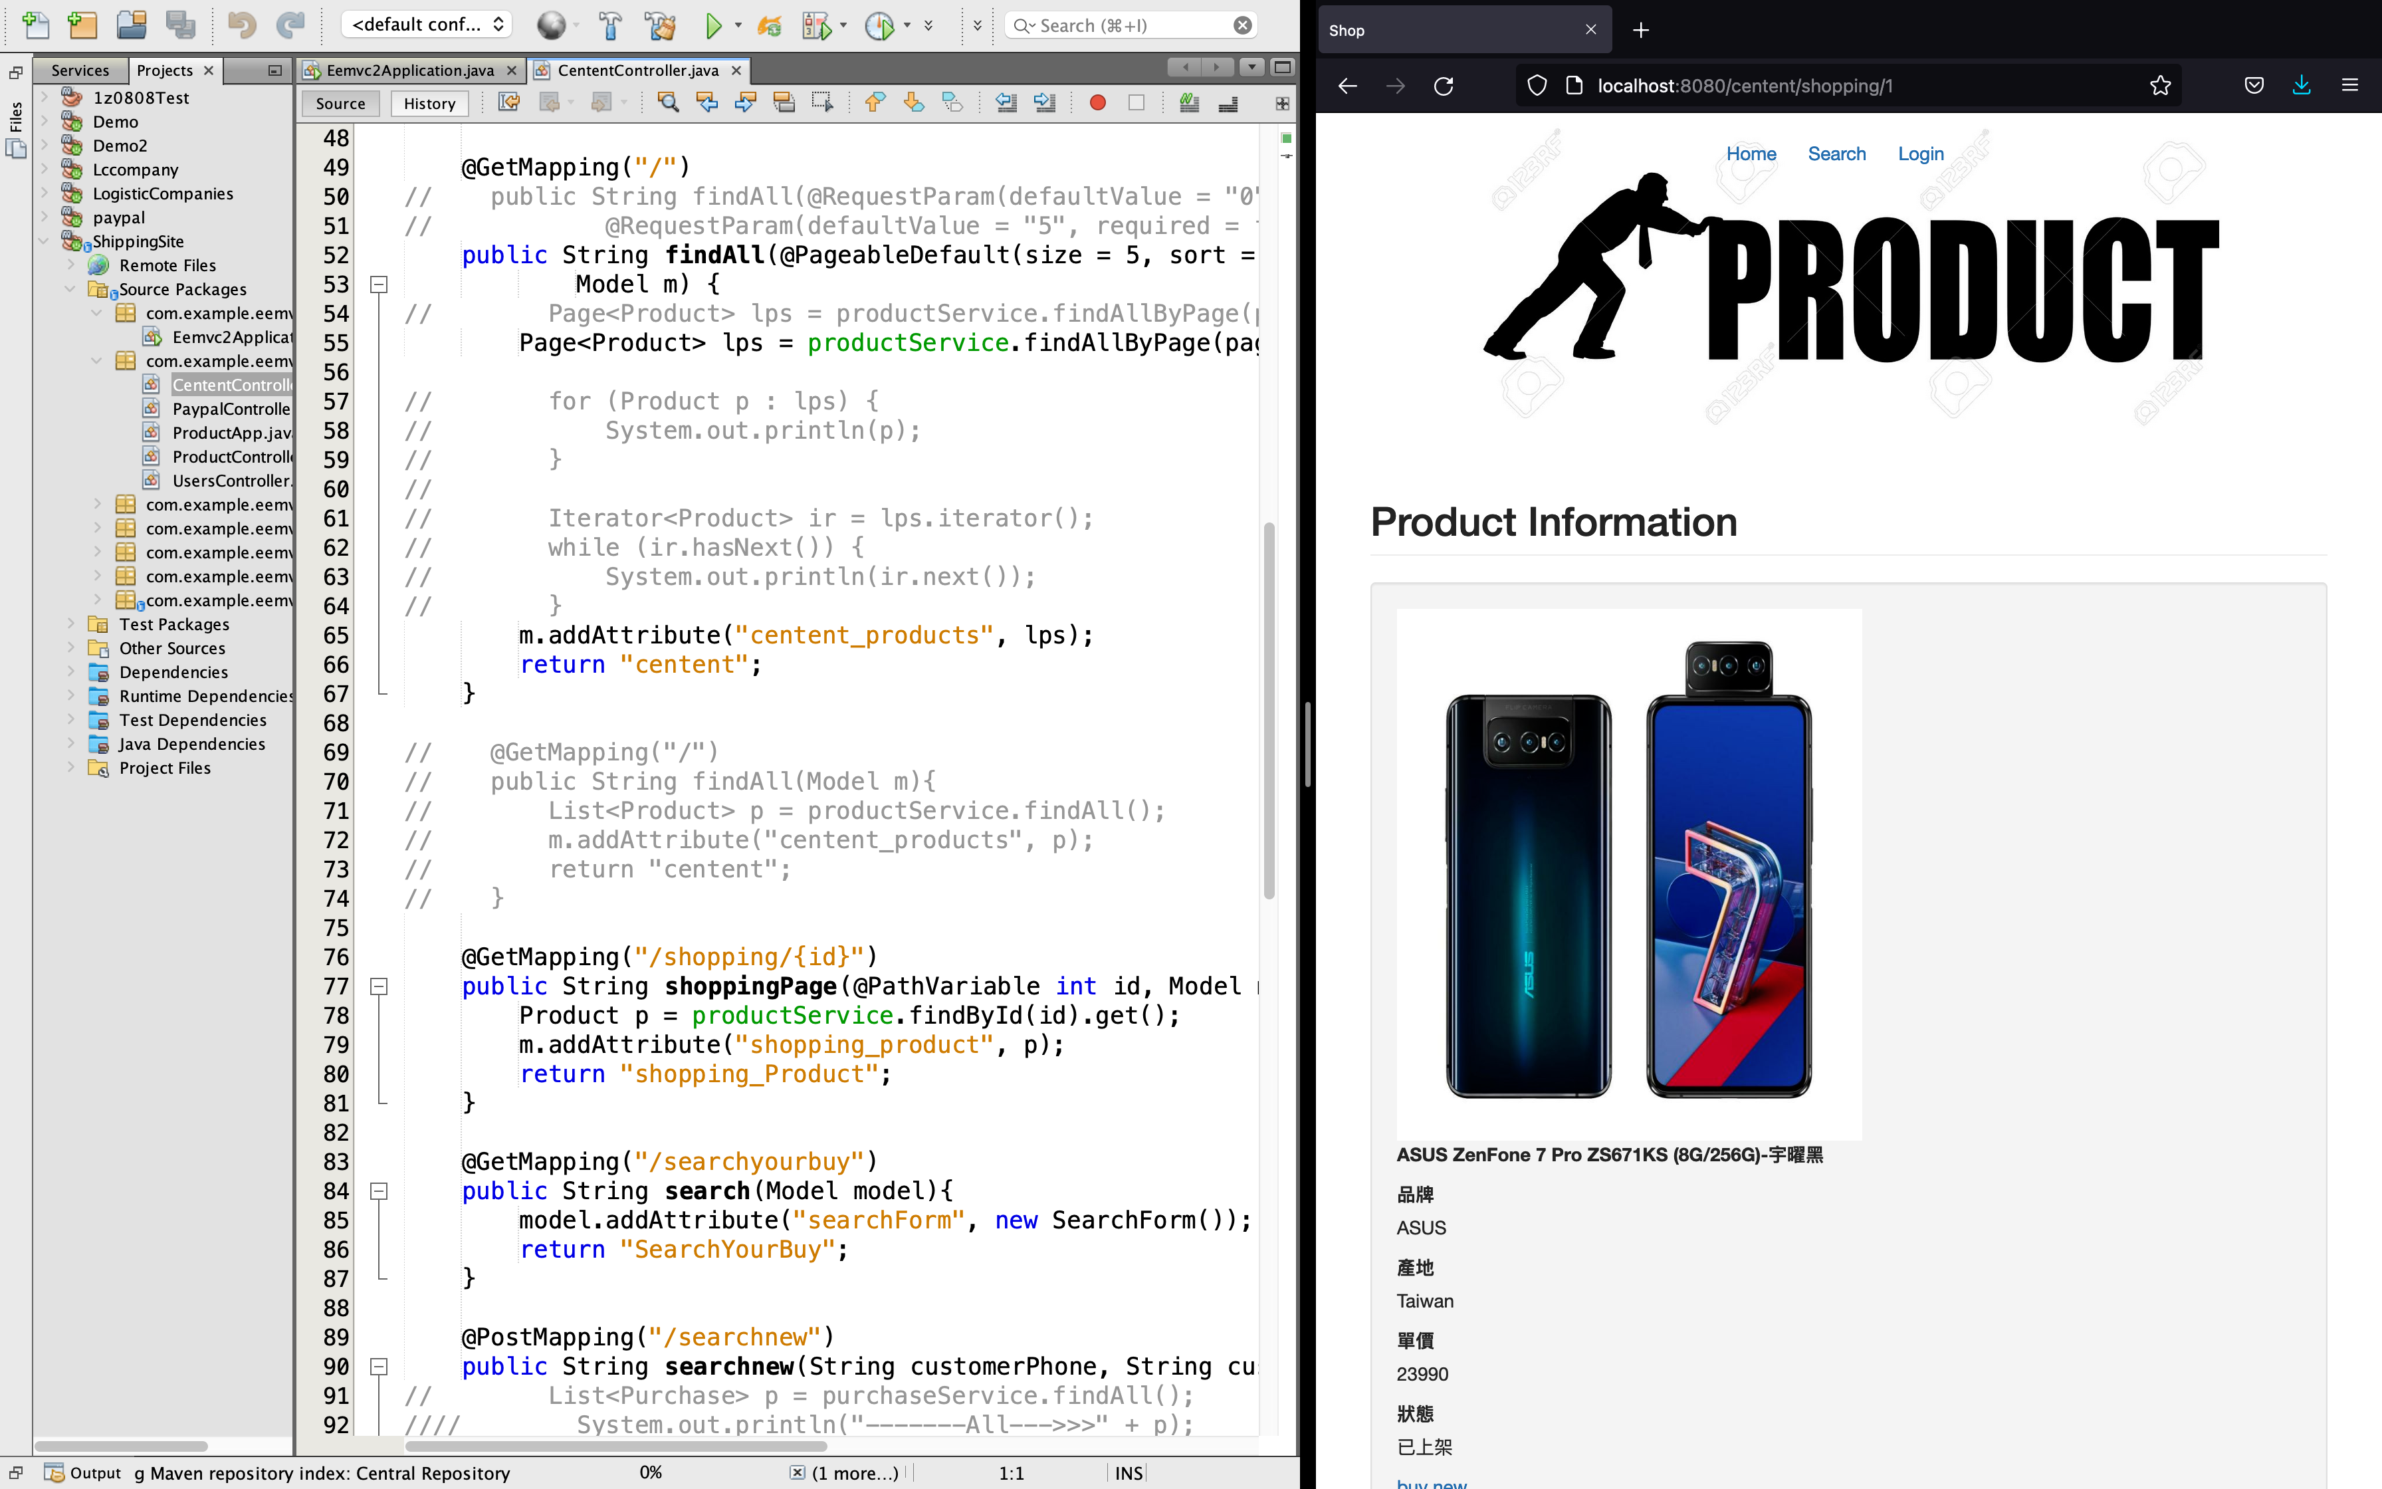Click the Build Project hammer icon
Image resolution: width=2382 pixels, height=1489 pixels.
(x=610, y=25)
